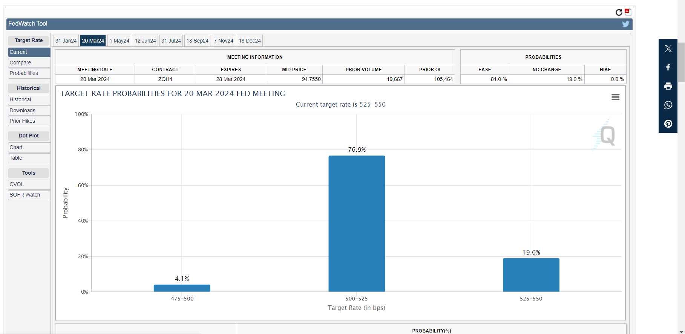The image size is (685, 334).
Task: Open Probabilities in Target Rate section
Action: (24, 73)
